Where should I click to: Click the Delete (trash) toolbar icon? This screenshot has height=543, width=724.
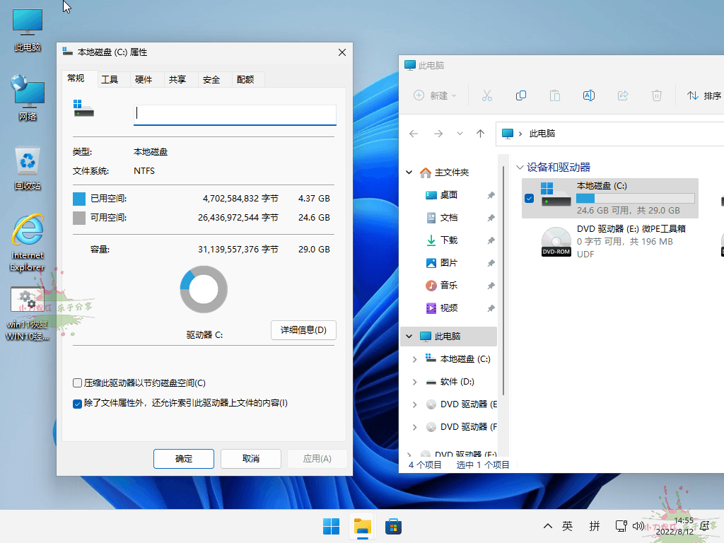[x=657, y=95]
